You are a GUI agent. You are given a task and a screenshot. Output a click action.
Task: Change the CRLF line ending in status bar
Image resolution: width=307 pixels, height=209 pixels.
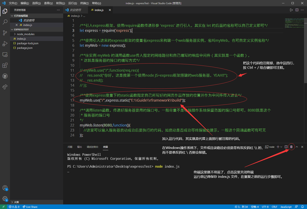coord(274,207)
